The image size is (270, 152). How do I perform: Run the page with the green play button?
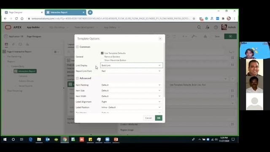tap(230, 36)
